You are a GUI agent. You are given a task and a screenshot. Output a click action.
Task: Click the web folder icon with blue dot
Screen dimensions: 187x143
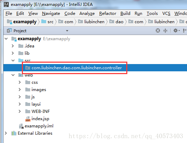(x=21, y=75)
